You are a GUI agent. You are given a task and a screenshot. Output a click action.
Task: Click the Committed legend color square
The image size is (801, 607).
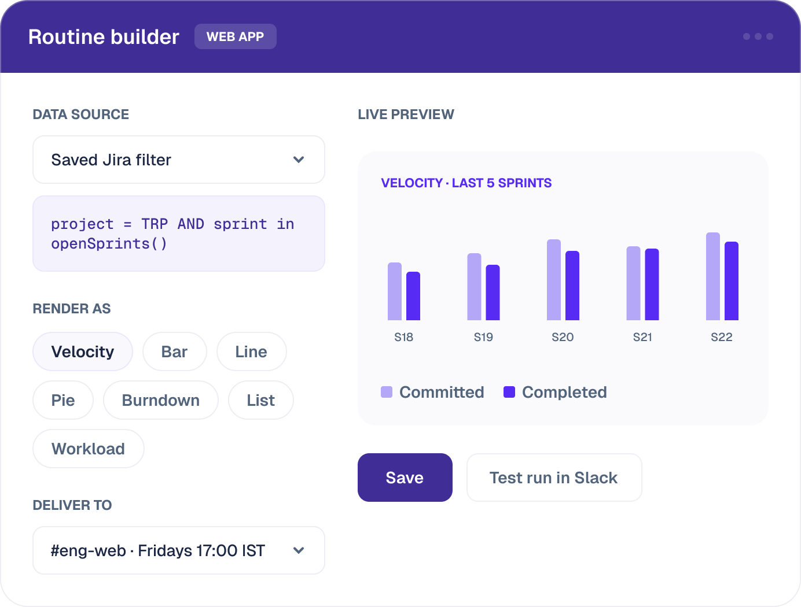point(387,392)
